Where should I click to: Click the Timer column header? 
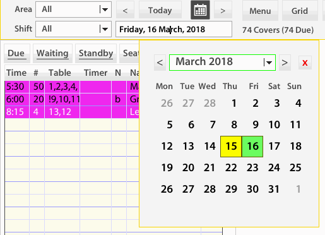(x=96, y=73)
